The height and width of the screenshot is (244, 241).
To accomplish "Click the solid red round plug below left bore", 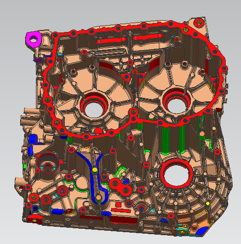I will point(99,131).
